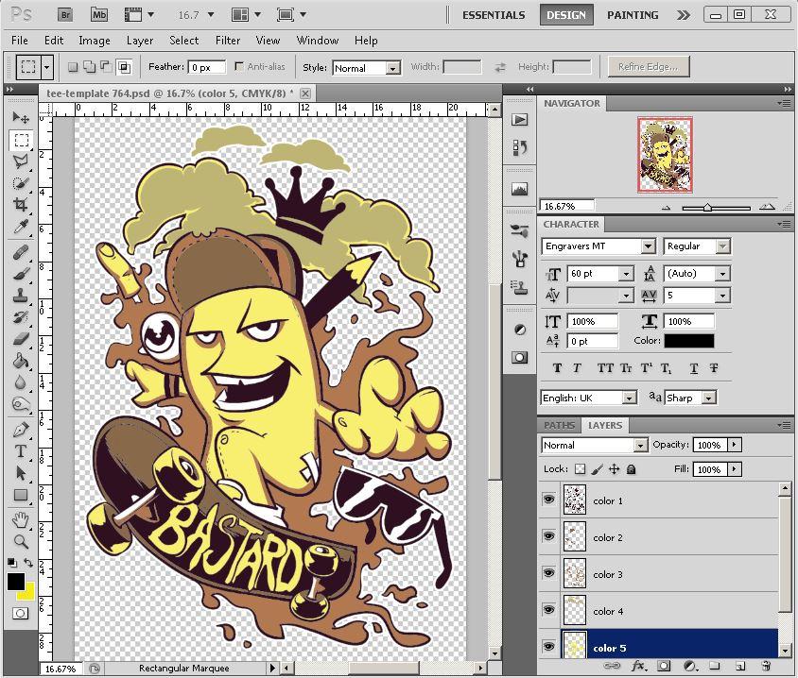The image size is (798, 678).
Task: Toggle visibility of the color 5 layer
Action: (549, 648)
